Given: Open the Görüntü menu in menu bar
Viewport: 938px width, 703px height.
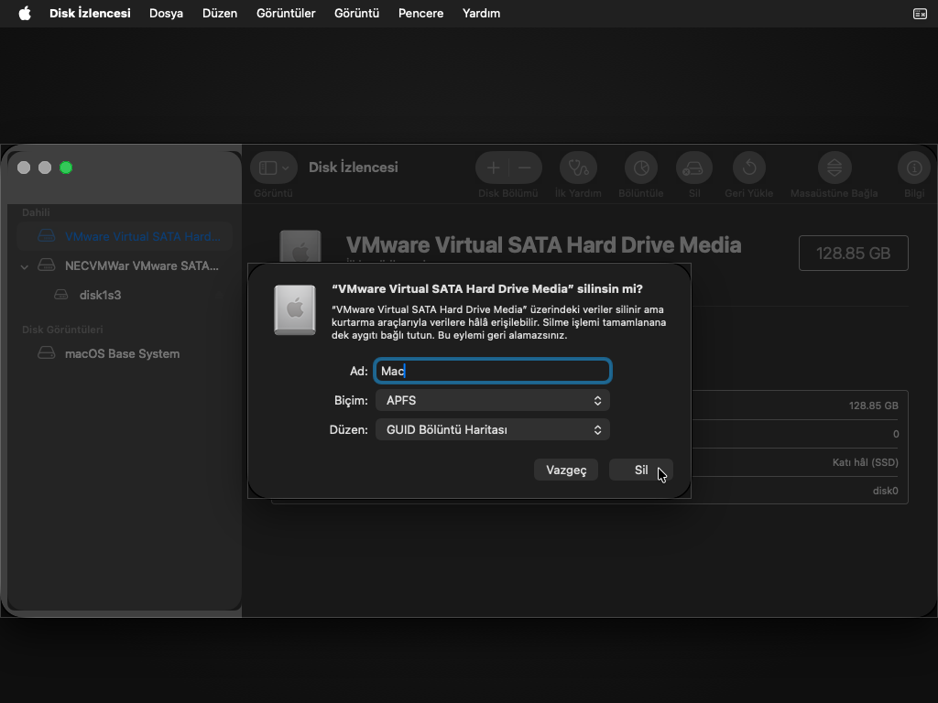Looking at the screenshot, I should click(x=356, y=13).
